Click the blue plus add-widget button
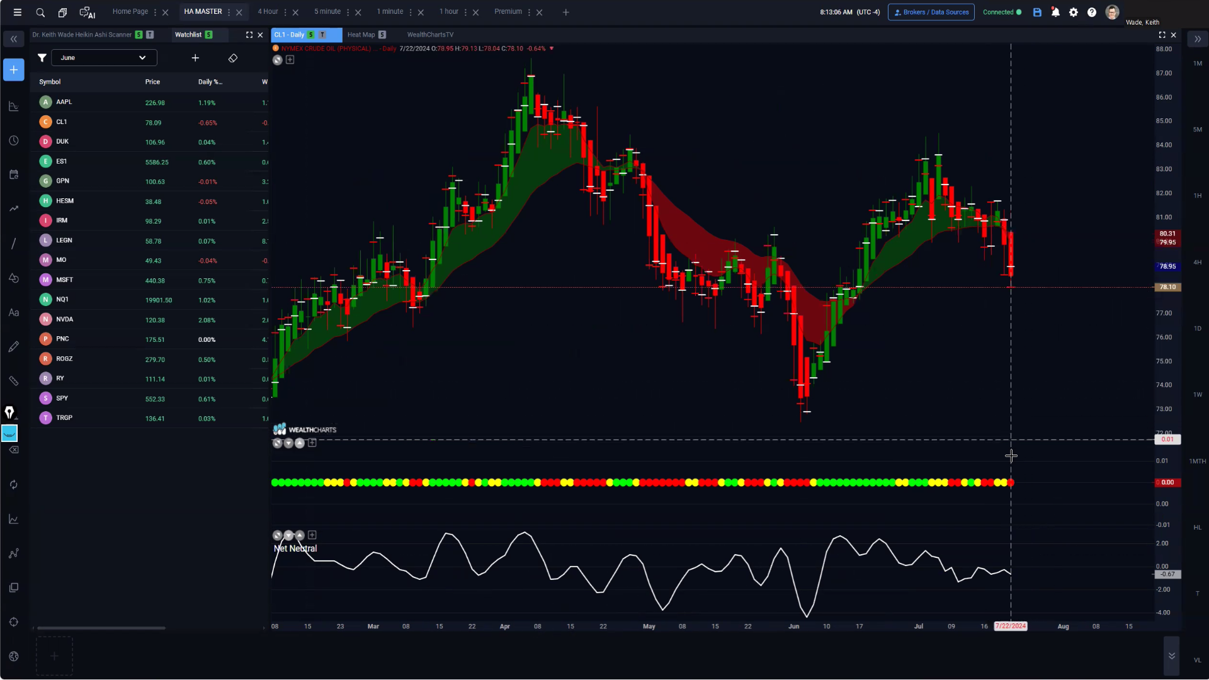The height and width of the screenshot is (680, 1209). (x=13, y=70)
